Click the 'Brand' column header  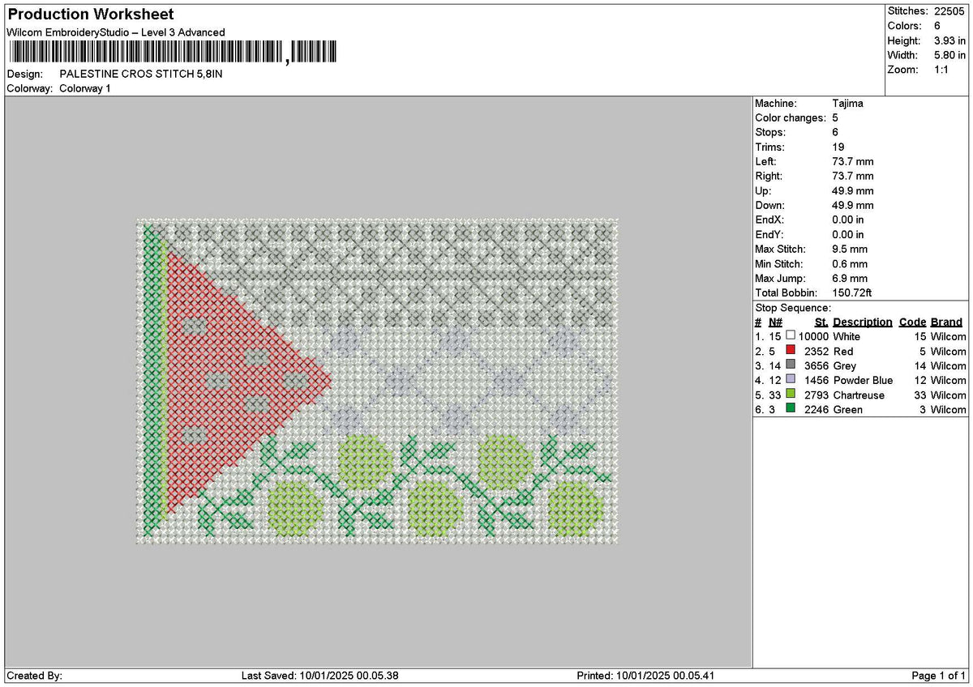[947, 322]
